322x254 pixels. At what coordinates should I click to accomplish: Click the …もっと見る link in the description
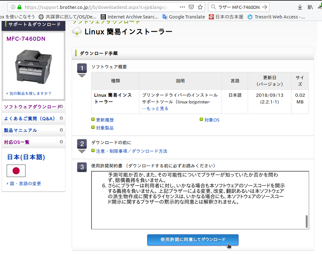(155, 109)
